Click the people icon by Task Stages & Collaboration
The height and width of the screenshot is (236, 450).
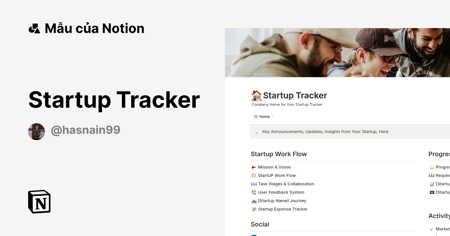point(254,184)
